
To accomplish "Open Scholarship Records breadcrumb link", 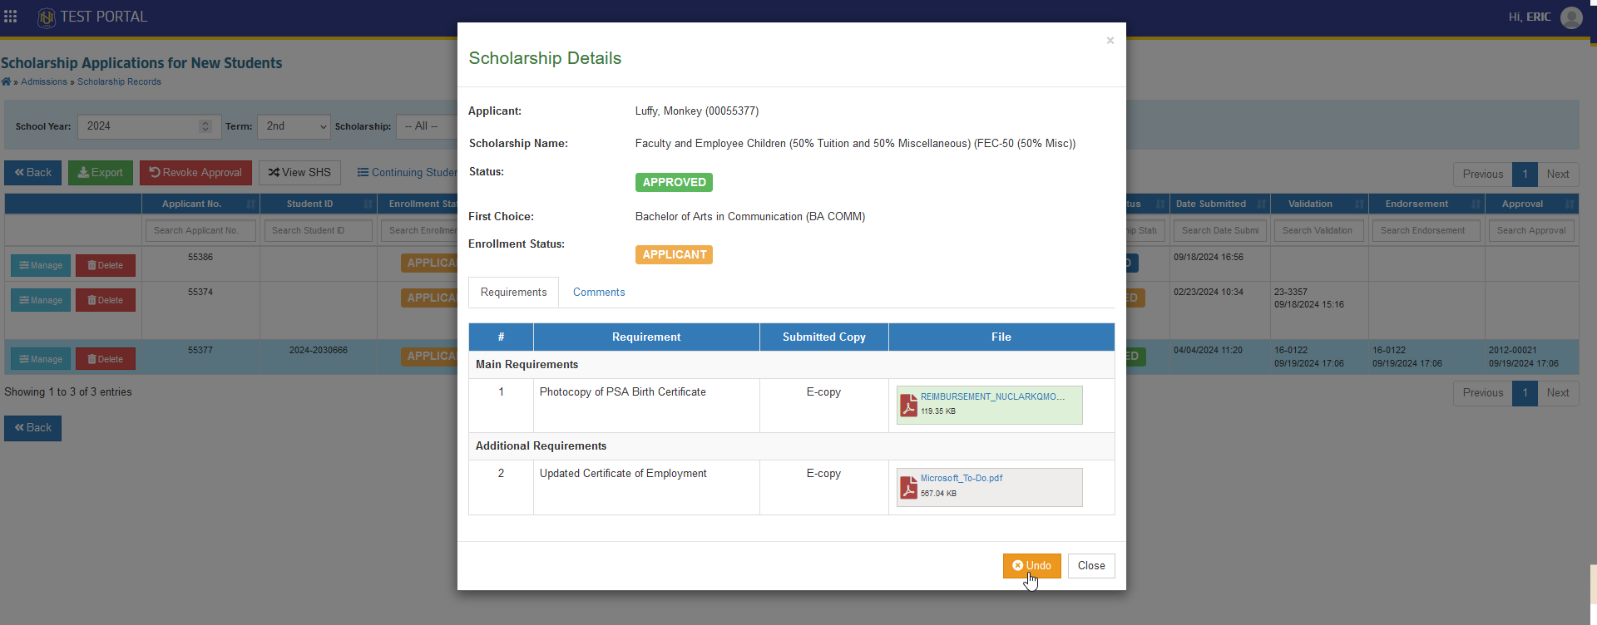I will click(x=119, y=82).
